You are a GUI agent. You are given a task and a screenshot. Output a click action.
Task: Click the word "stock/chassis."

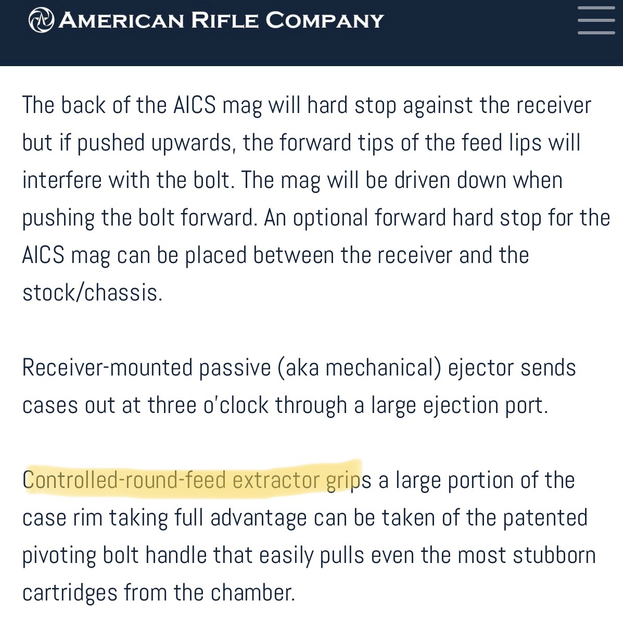pyautogui.click(x=93, y=293)
